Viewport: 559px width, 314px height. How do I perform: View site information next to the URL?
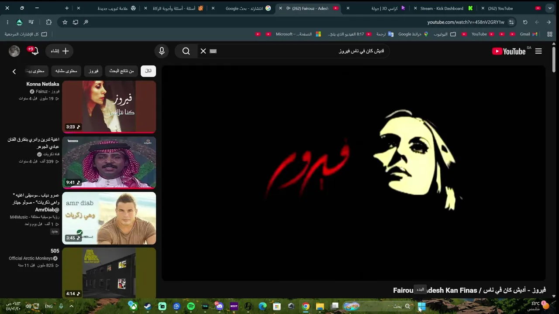[511, 22]
